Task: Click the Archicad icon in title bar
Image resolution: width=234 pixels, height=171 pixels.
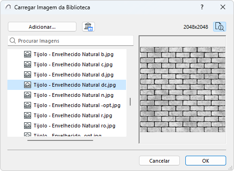Action: pos(8,7)
